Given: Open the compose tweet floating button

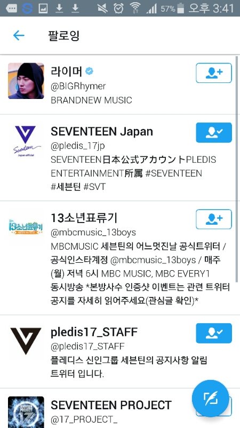Looking at the screenshot, I should click(210, 398).
